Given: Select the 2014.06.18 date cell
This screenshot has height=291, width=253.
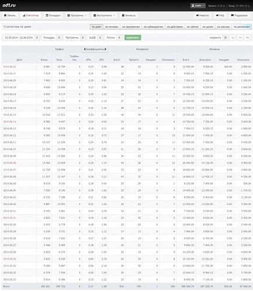Looking at the screenshot, I should point(9,94).
